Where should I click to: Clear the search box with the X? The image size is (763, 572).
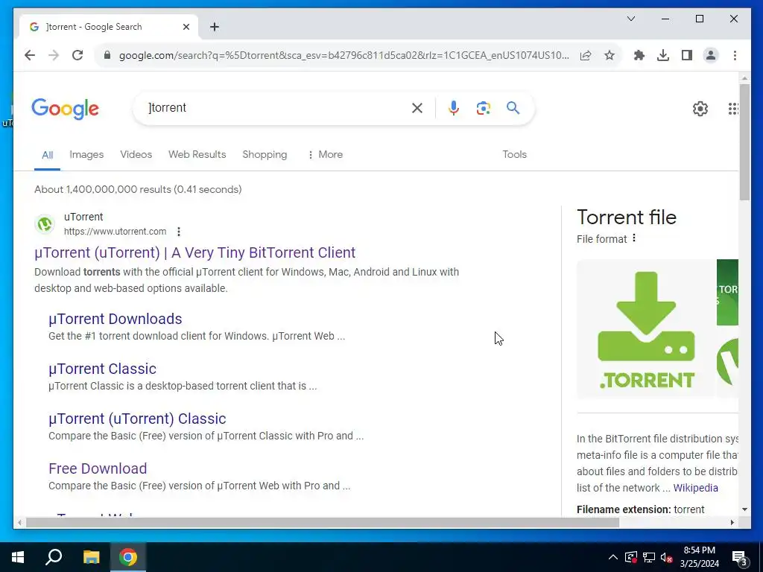coord(417,108)
